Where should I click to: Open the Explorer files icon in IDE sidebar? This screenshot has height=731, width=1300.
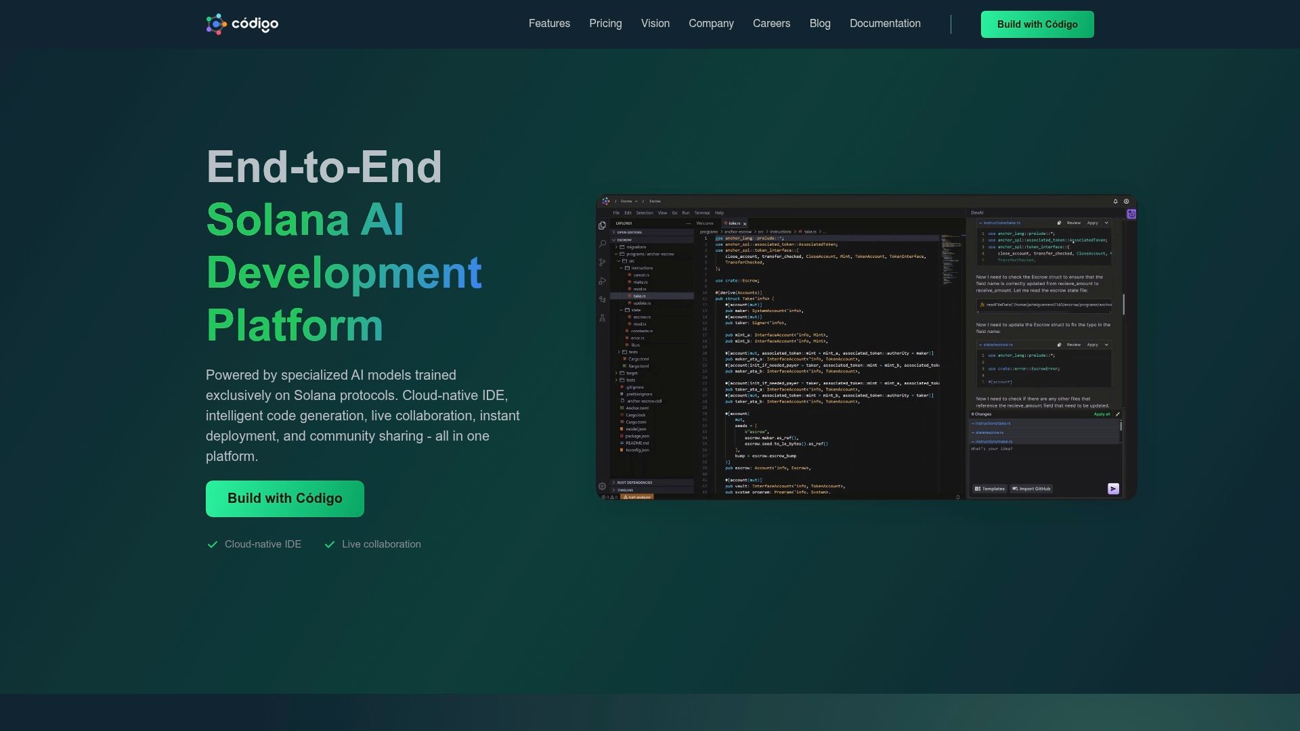pos(602,225)
